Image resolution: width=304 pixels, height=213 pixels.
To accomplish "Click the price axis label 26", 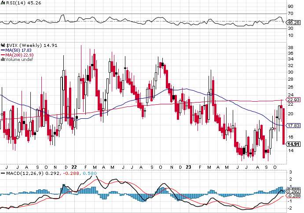I will 290,87.
